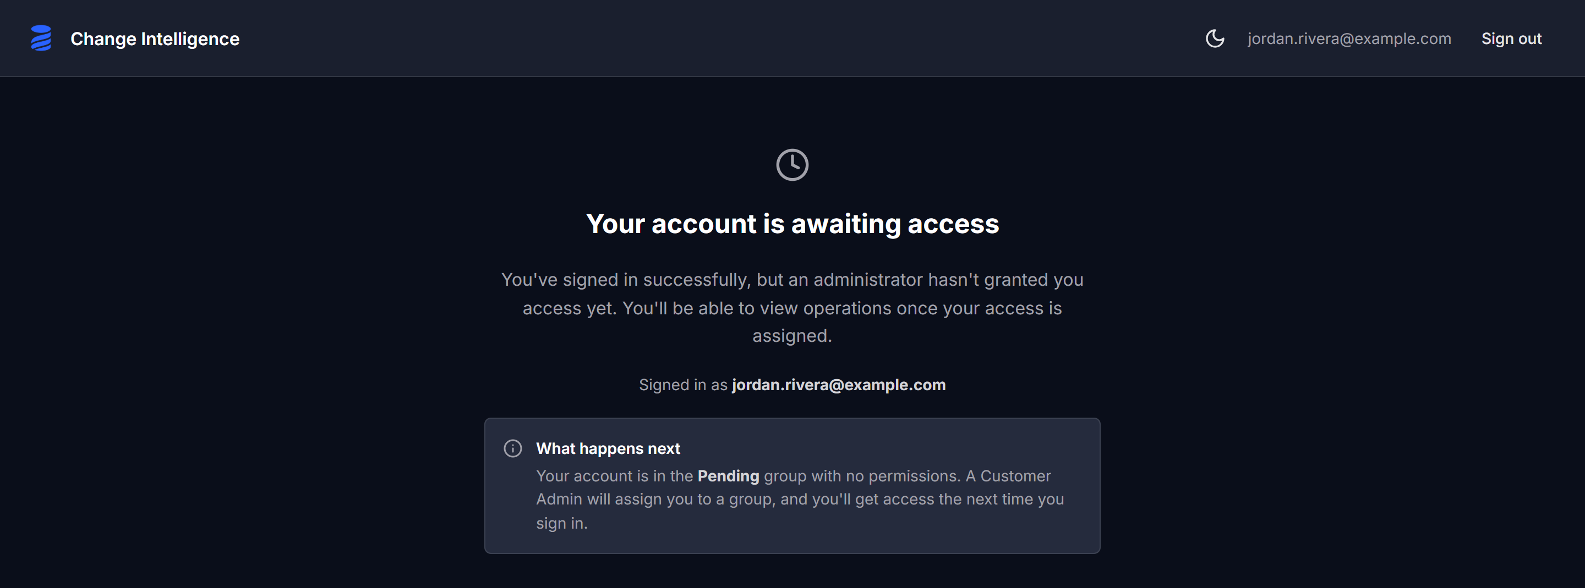The width and height of the screenshot is (1585, 588).
Task: Click the Your account is awaiting access heading
Action: (792, 224)
